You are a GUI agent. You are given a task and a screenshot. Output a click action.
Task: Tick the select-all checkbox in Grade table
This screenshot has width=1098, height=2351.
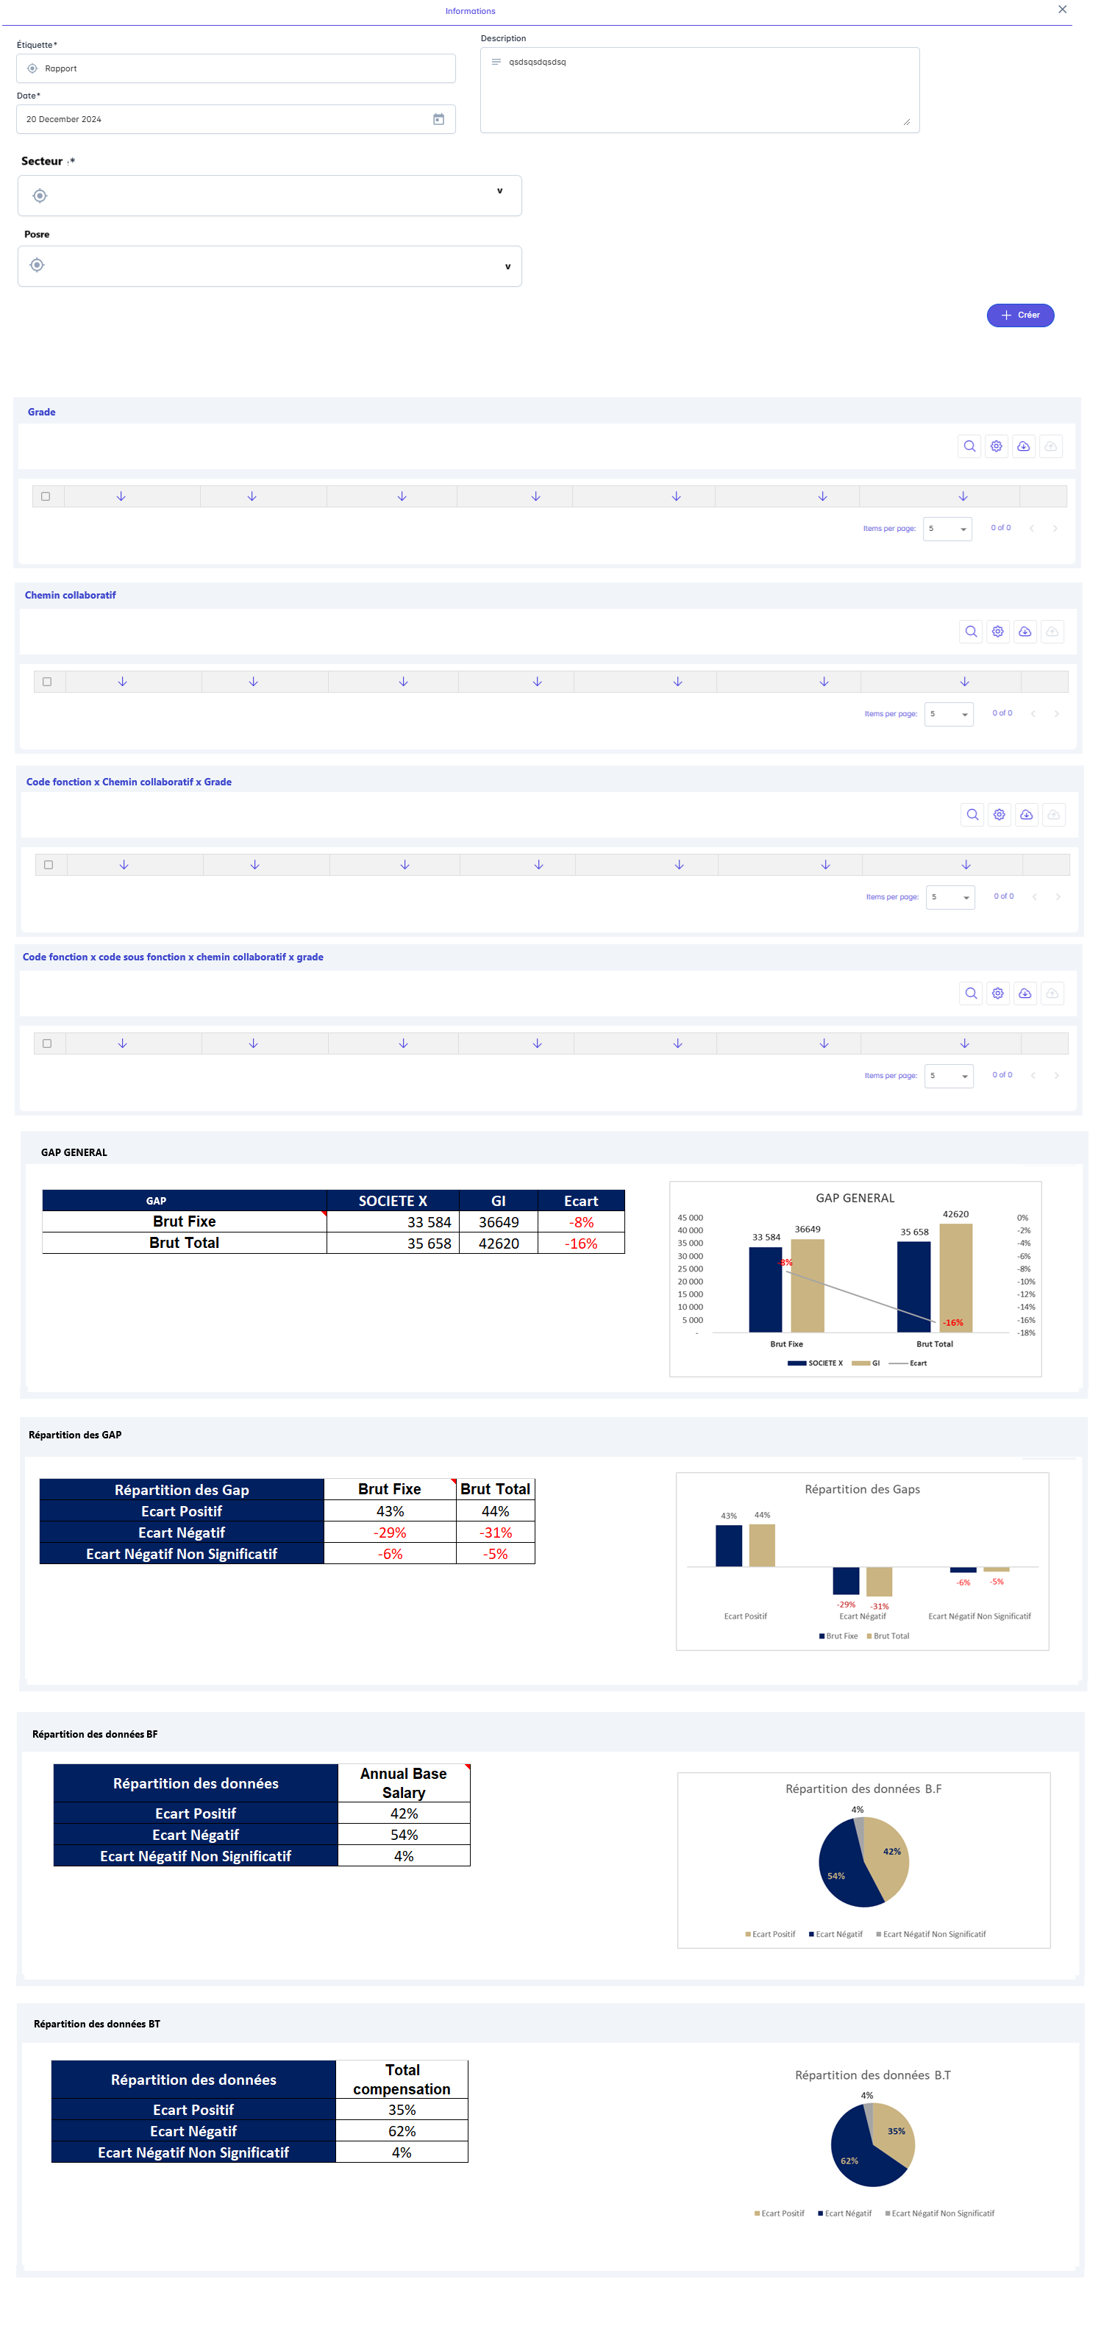click(46, 496)
